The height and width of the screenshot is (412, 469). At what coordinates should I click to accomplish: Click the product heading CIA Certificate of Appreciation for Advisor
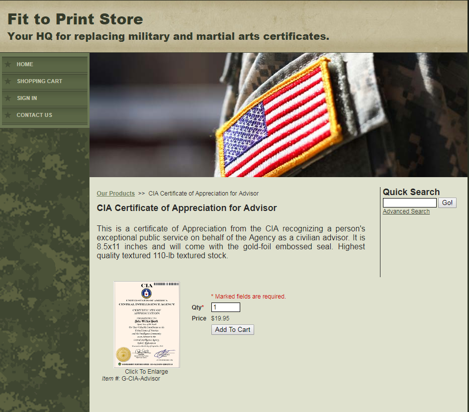pos(187,208)
